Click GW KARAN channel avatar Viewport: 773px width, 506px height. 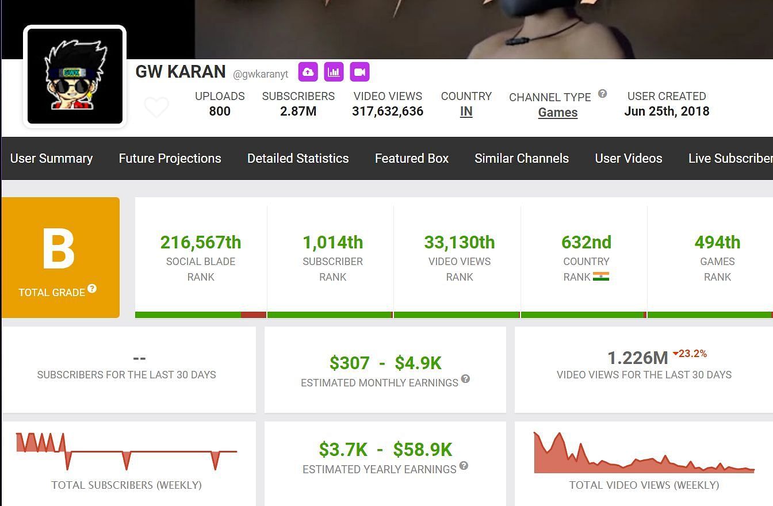click(x=75, y=76)
